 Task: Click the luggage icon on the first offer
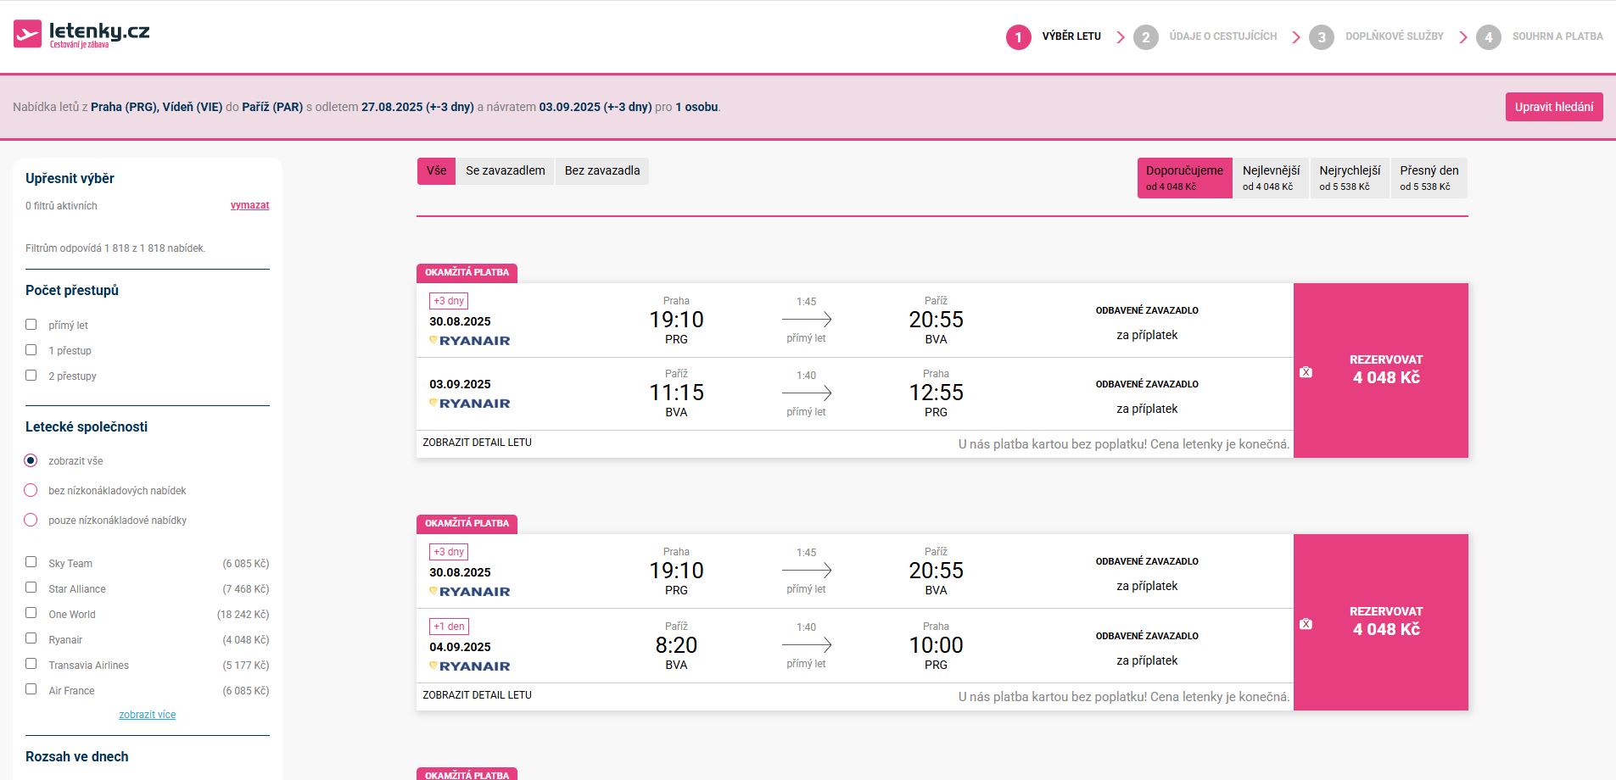(x=1306, y=372)
